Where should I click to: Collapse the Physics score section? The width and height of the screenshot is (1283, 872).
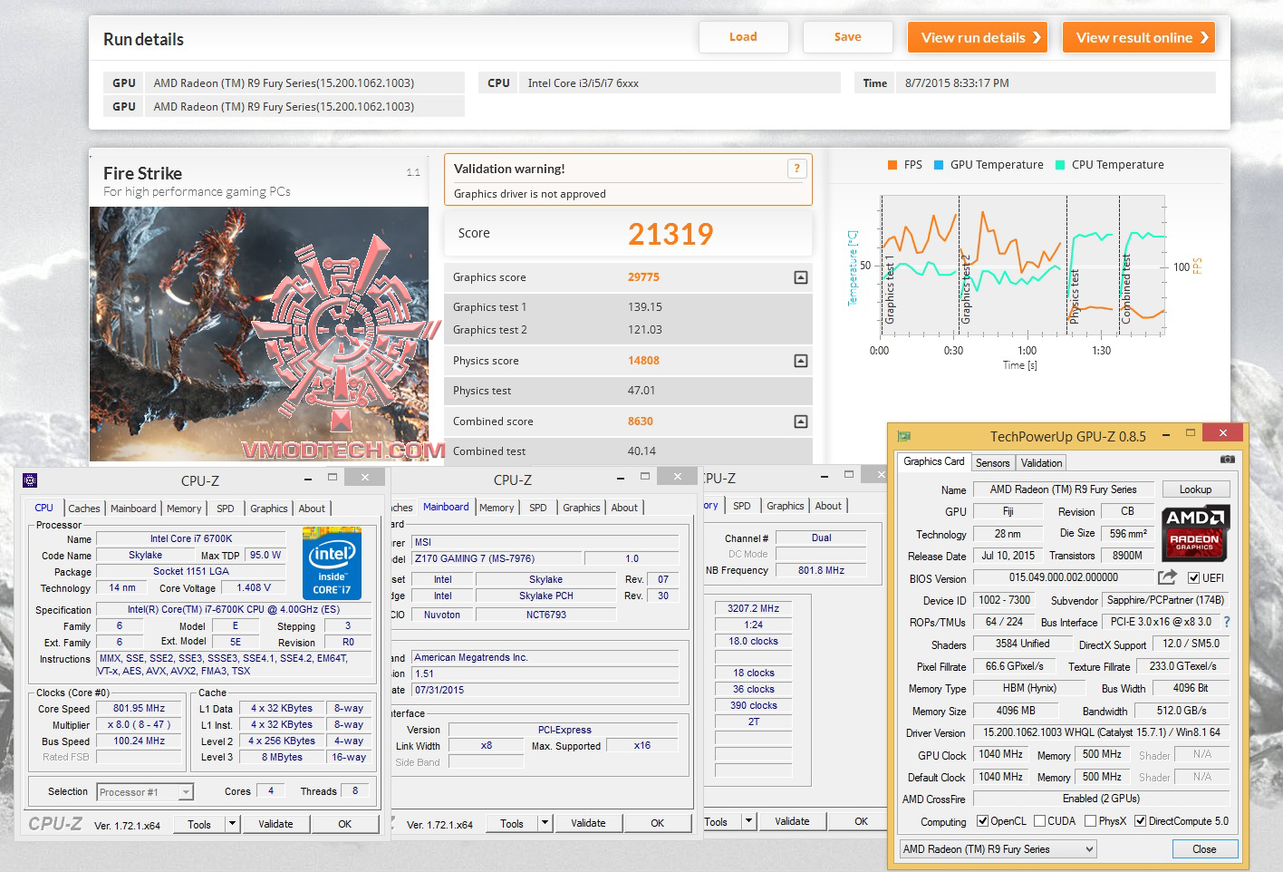coord(800,361)
